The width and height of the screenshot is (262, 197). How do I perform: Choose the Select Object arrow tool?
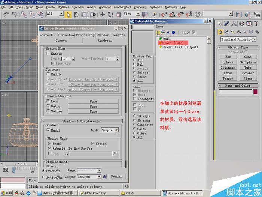pyautogui.click(x=68, y=15)
